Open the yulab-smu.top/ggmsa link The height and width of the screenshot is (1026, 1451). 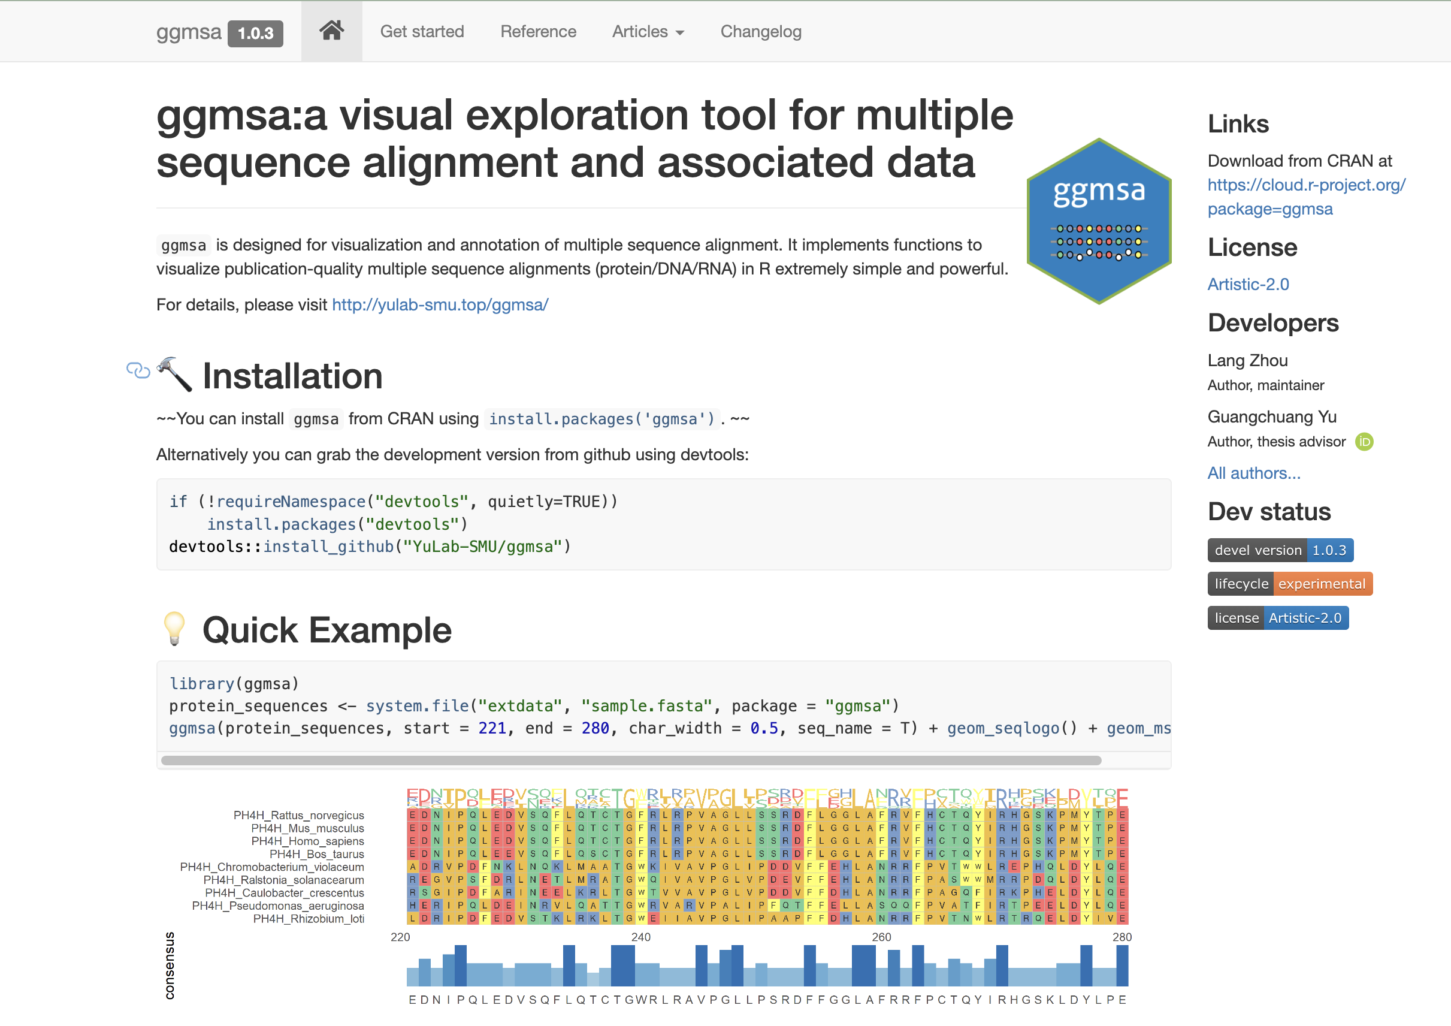pos(440,304)
